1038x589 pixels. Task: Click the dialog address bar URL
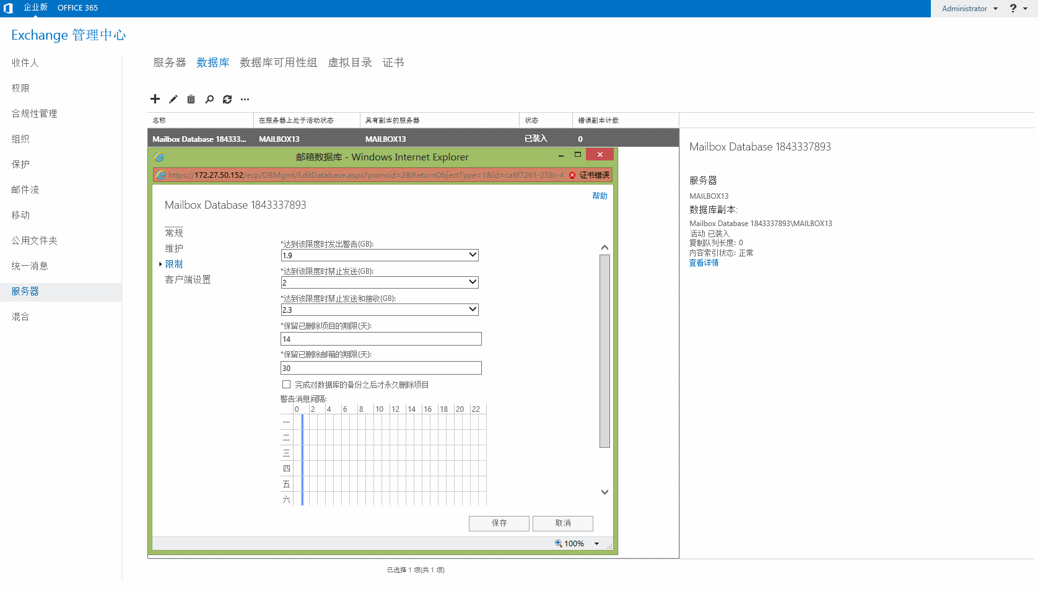click(x=365, y=175)
